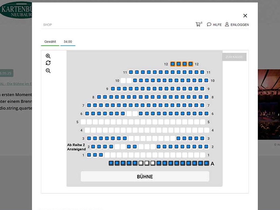
Task: Go to the SHOP link
Action: pyautogui.click(x=47, y=25)
